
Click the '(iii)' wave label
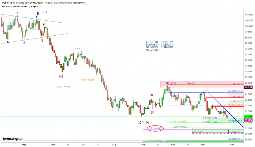(x=61, y=76)
